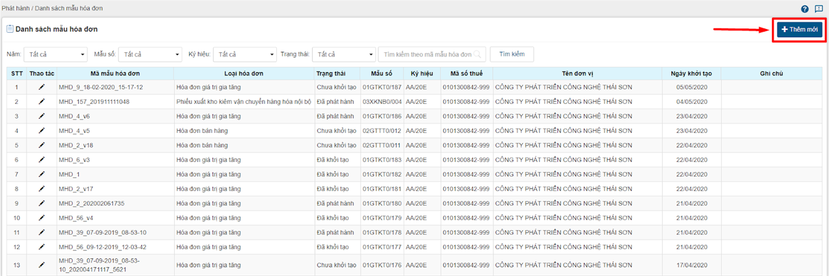Click the Mã mẫu hóa đơn column header
The height and width of the screenshot is (276, 829).
click(x=115, y=73)
